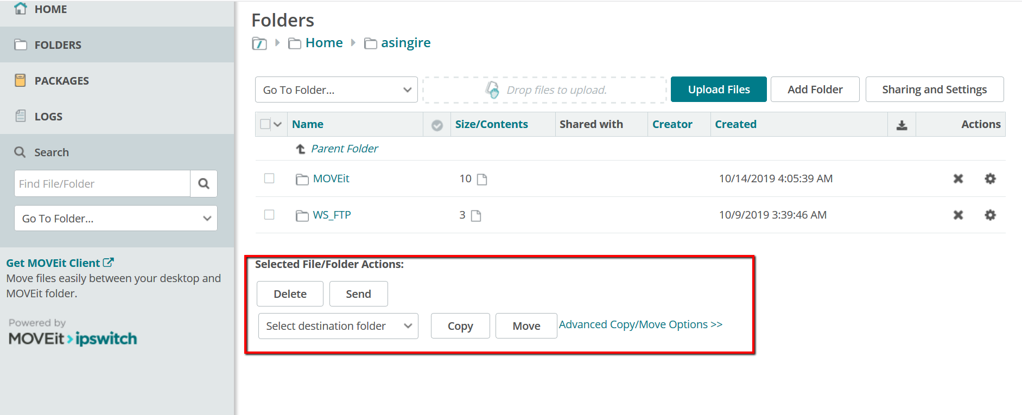
Task: Click the Folders icon in sidebar
Action: [21, 44]
